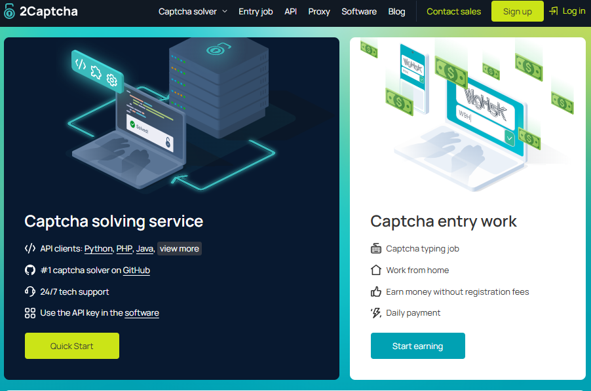
Task: Click the Captcha entry work heading
Action: point(443,221)
